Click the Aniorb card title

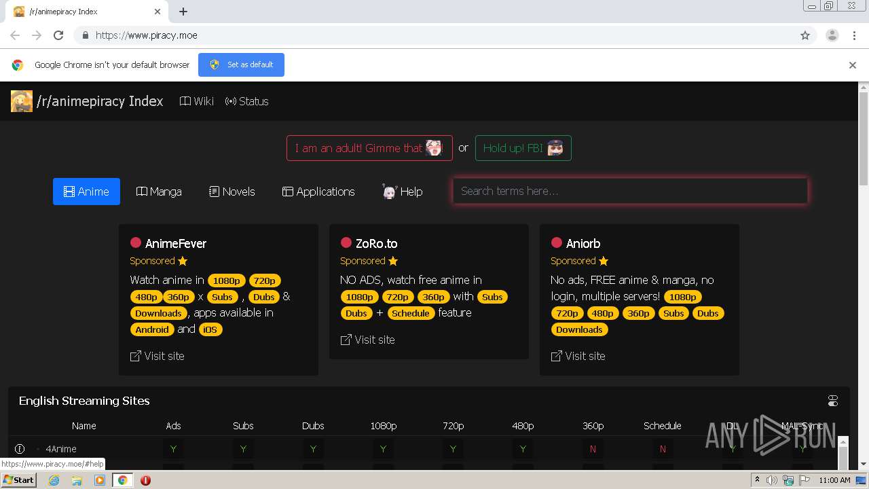click(583, 243)
